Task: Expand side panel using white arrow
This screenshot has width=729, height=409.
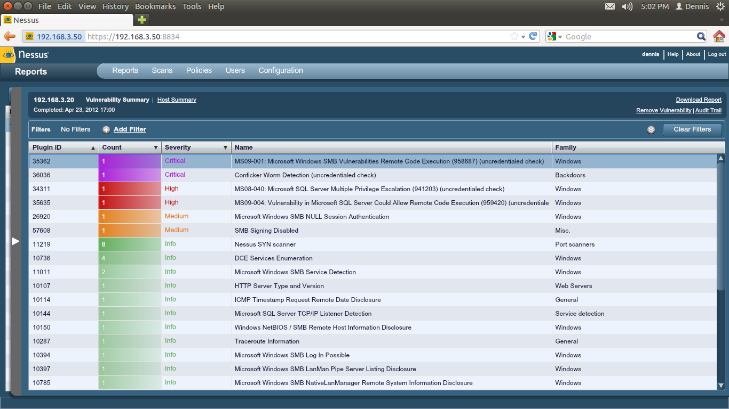Action: 15,241
